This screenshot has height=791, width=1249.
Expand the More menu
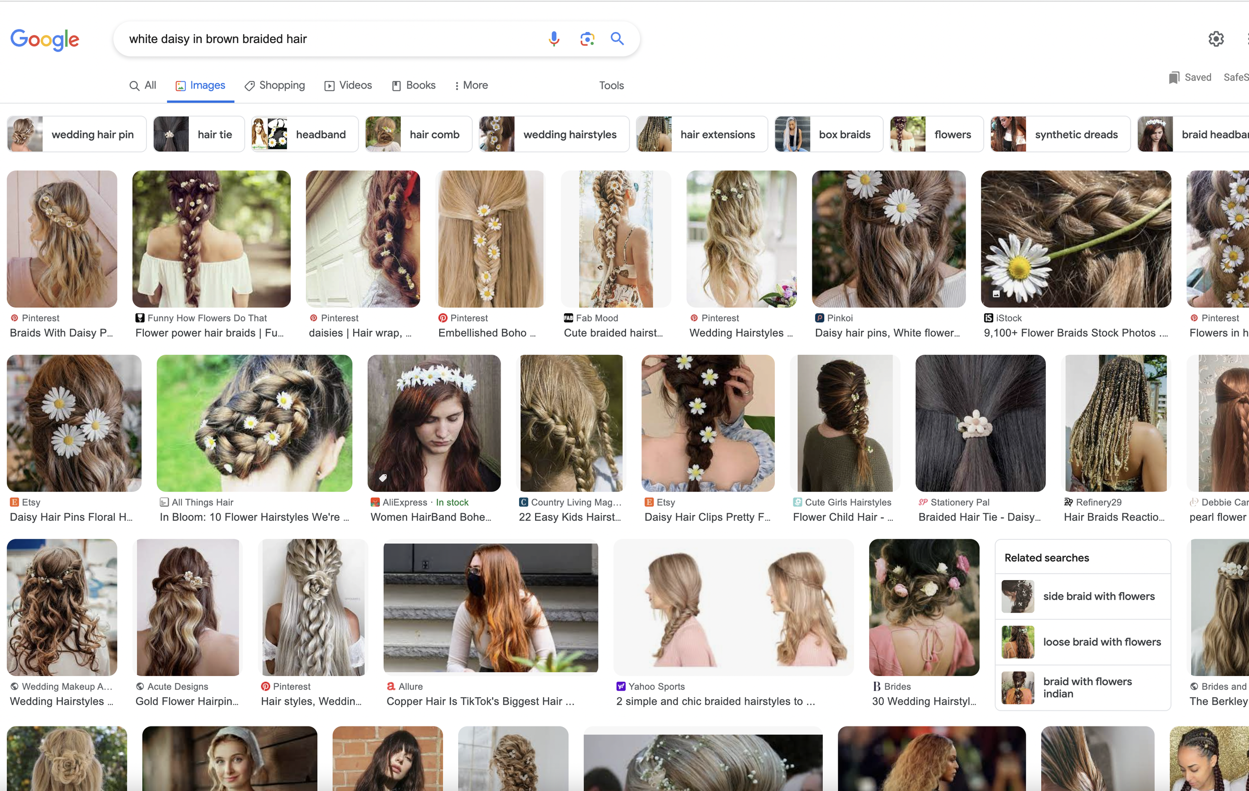point(471,85)
